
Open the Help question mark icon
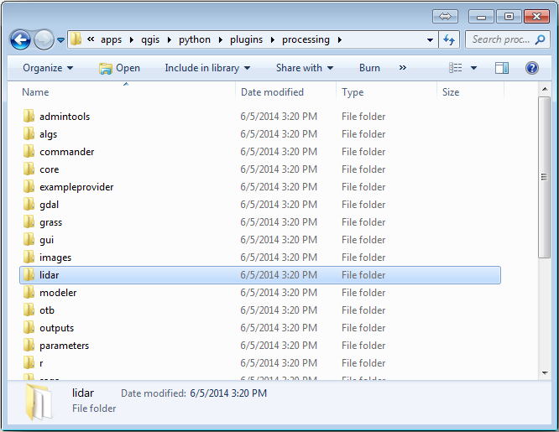click(x=531, y=68)
